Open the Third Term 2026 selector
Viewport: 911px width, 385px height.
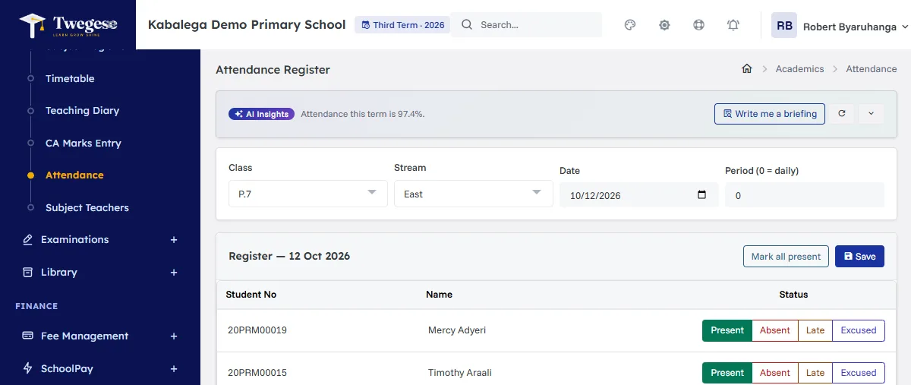[402, 25]
